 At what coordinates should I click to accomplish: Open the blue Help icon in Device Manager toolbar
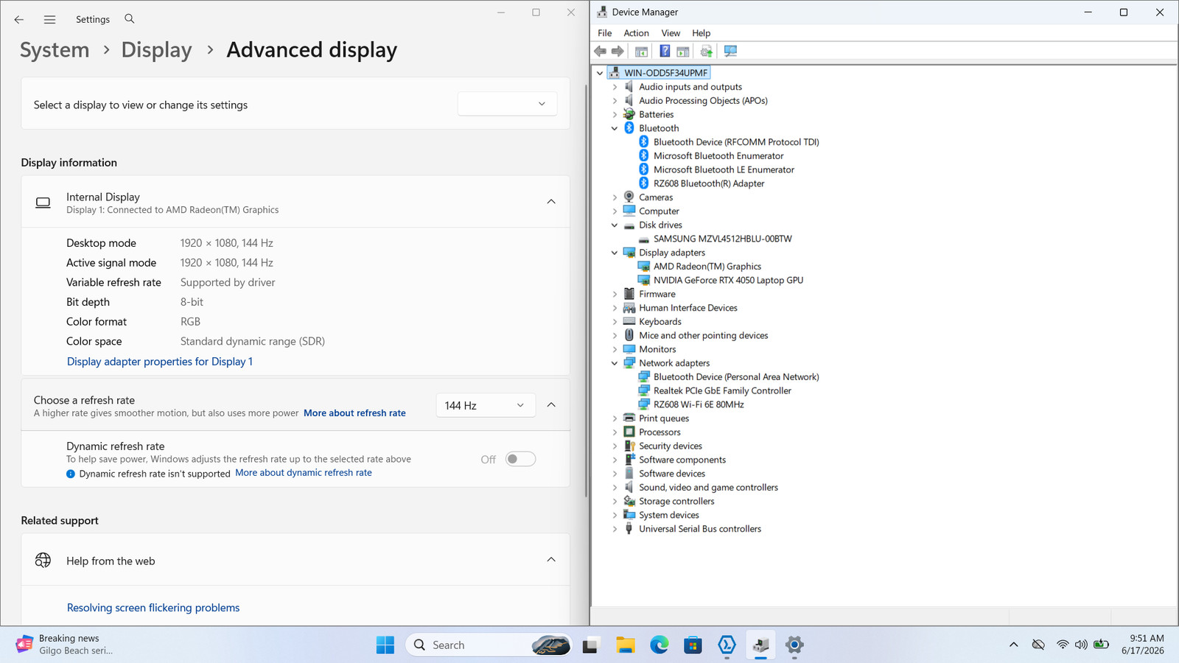tap(665, 52)
